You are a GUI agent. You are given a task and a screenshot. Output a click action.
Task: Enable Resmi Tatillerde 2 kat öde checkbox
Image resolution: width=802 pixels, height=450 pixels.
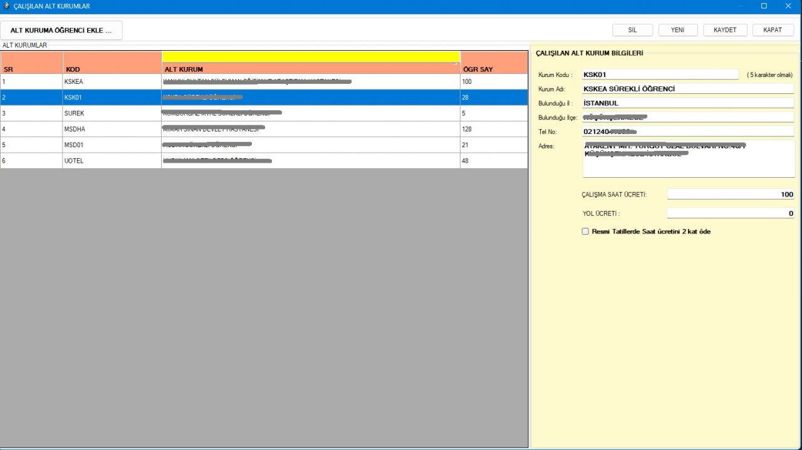(585, 232)
